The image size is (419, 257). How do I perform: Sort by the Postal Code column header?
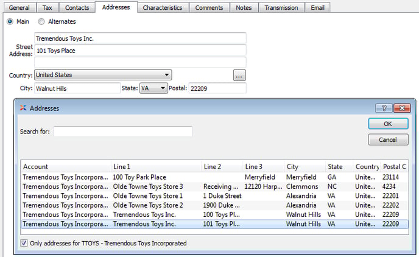(x=395, y=166)
